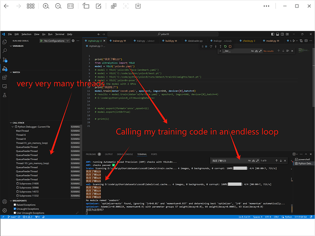Expand the replace toggle in editor find widget
This screenshot has height=236, width=315.
point(220,51)
